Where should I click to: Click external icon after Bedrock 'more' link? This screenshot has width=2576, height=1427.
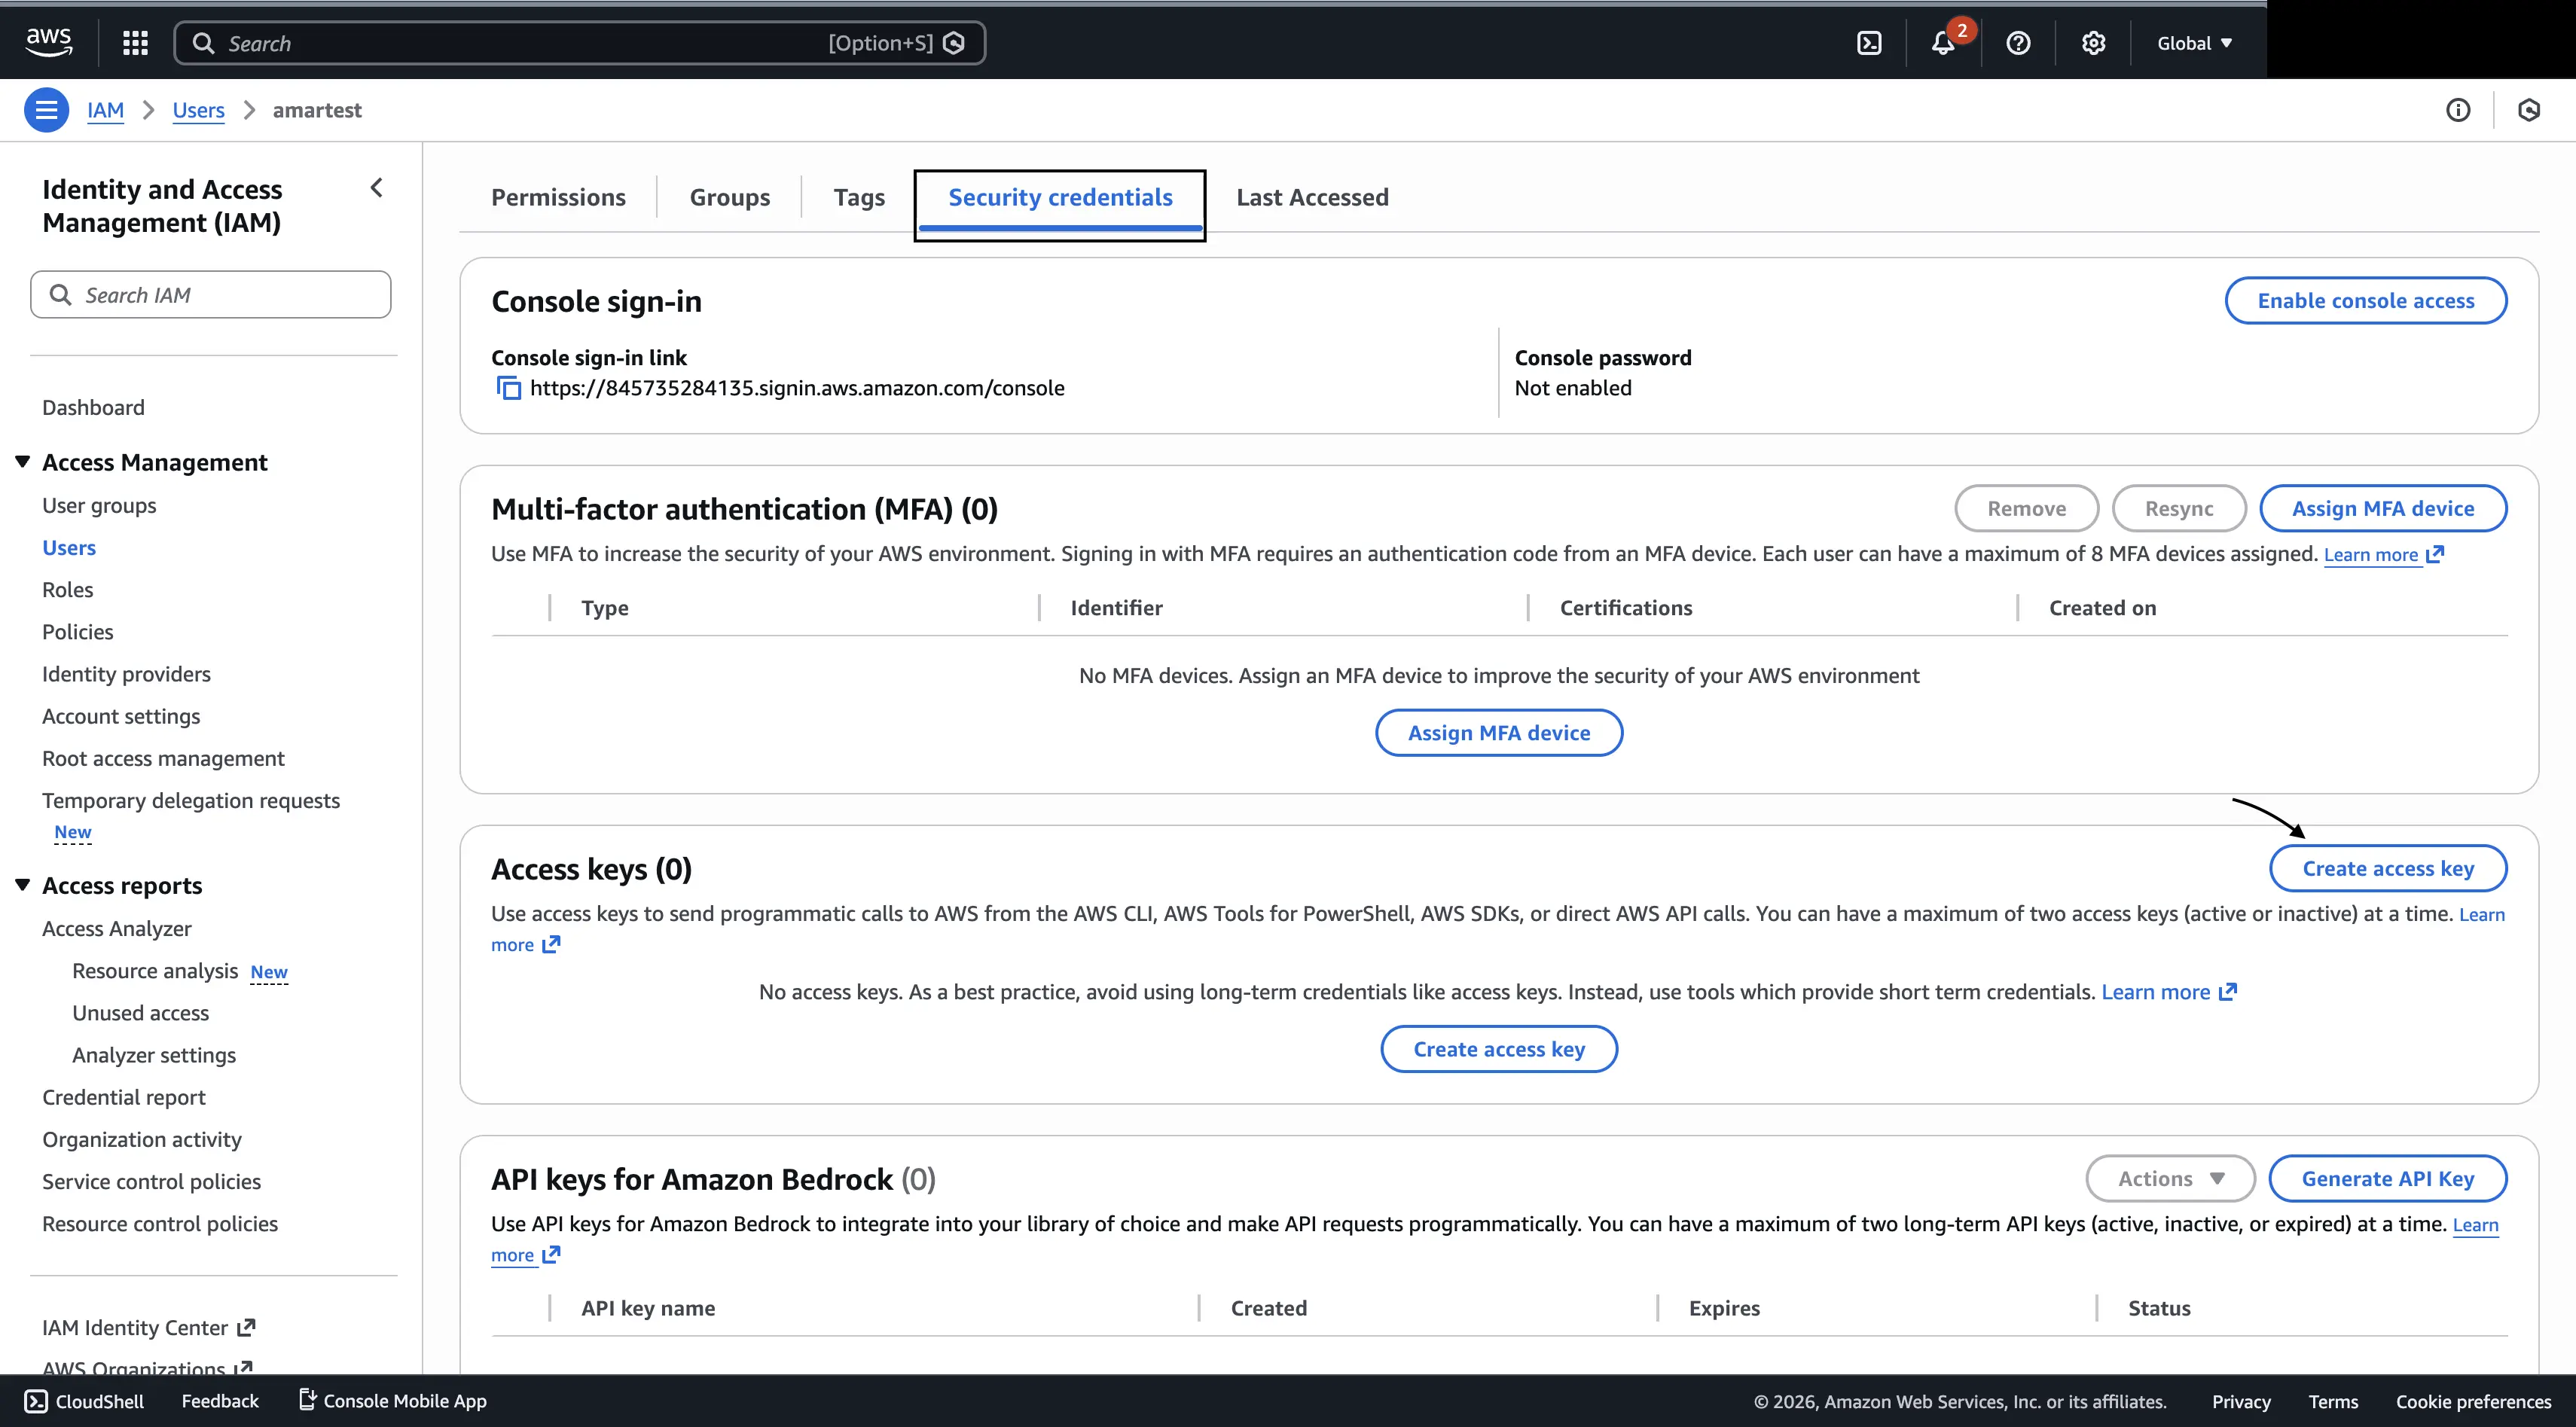tap(551, 1254)
